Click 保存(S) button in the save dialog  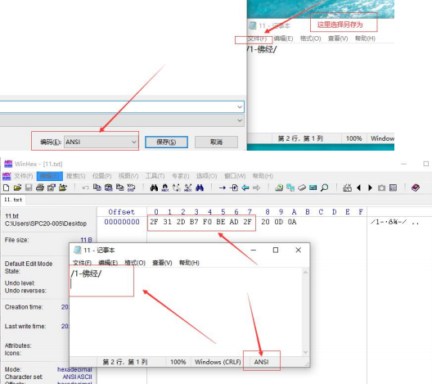tap(166, 142)
